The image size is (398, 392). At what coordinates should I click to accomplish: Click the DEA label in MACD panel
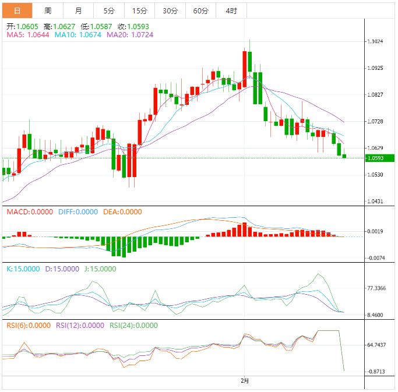(122, 212)
